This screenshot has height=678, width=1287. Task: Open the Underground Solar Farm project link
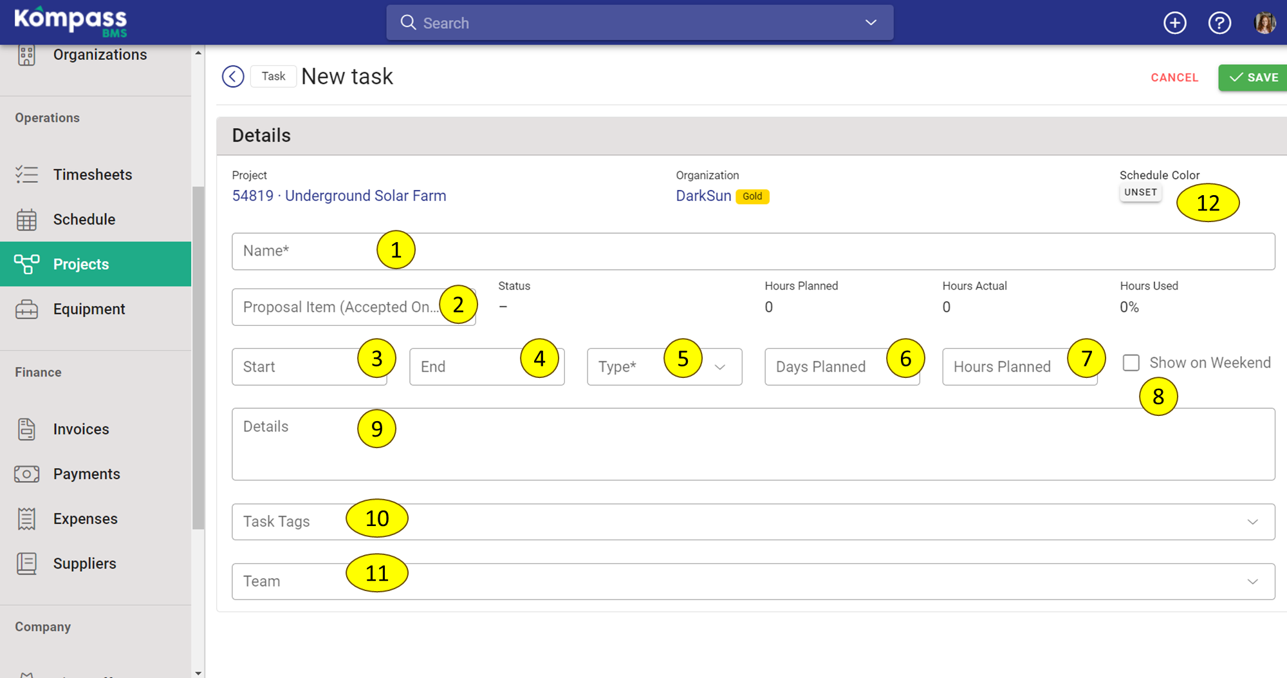(366, 196)
